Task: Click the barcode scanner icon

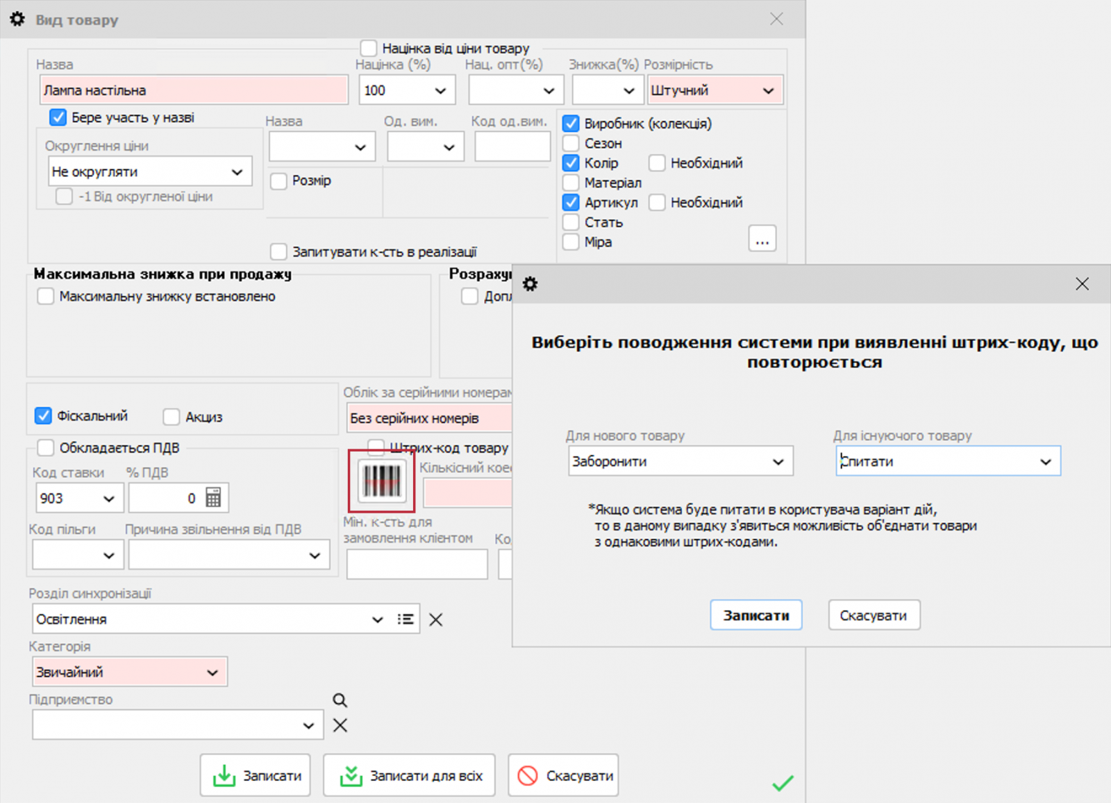Action: 382,480
